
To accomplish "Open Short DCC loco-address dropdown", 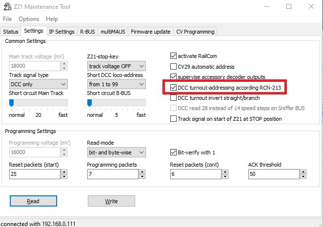I will pos(117,84).
